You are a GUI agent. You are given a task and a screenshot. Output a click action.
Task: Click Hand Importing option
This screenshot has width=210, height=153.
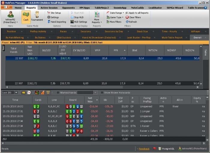tap(56, 22)
